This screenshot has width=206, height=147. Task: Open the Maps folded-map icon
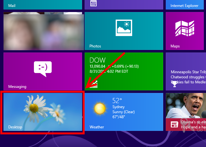tap(185, 28)
